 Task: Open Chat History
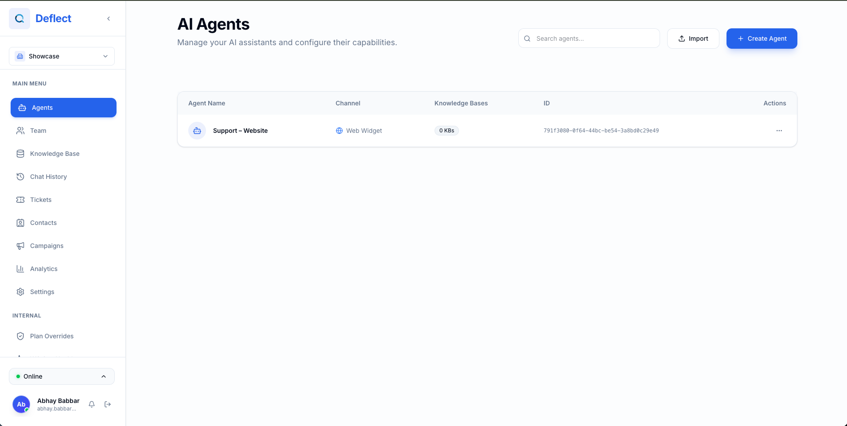click(x=63, y=177)
